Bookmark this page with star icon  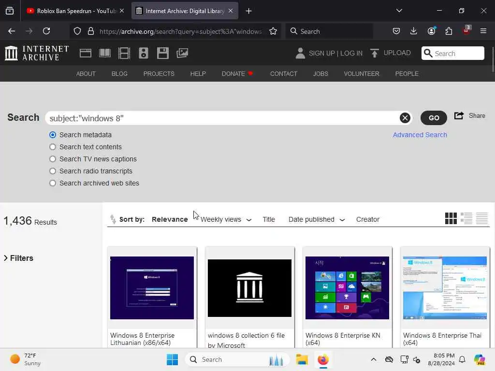click(273, 31)
